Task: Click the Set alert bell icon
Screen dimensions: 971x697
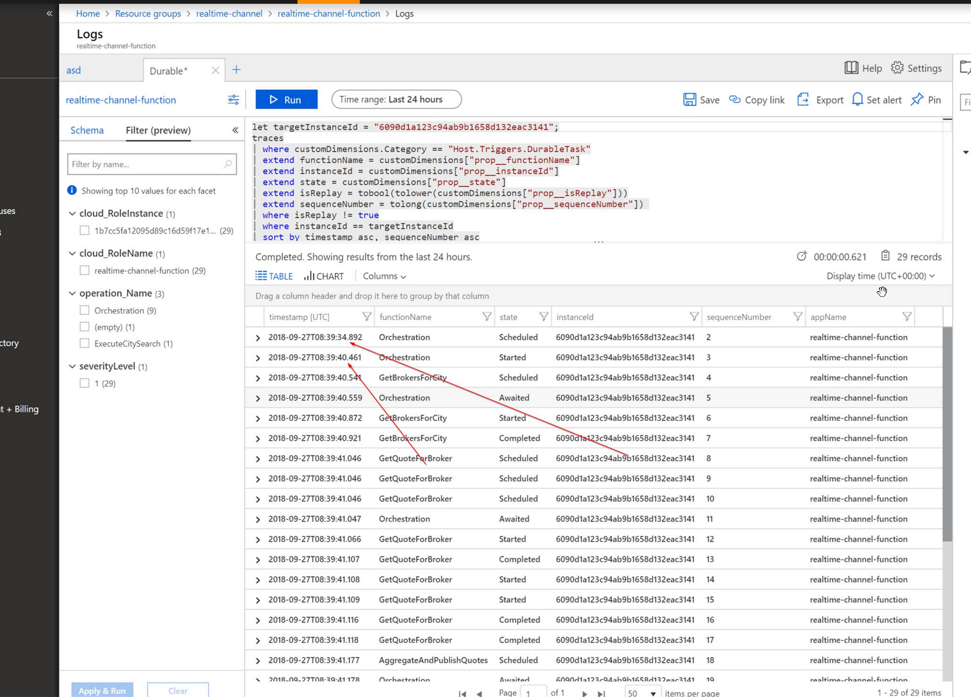Action: 857,100
